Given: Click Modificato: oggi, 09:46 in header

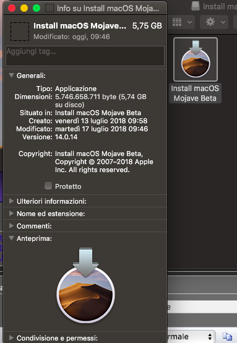Looking at the screenshot, I should (x=72, y=37).
